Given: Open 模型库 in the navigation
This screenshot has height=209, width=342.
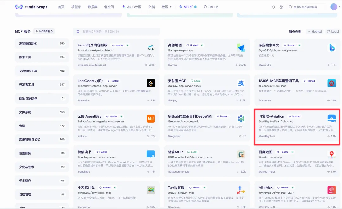Looking at the screenshot, I should (x=76, y=7).
